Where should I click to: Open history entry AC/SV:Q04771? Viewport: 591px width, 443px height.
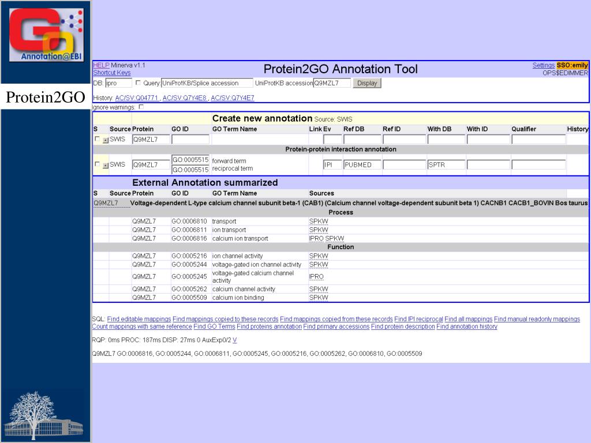(x=137, y=98)
